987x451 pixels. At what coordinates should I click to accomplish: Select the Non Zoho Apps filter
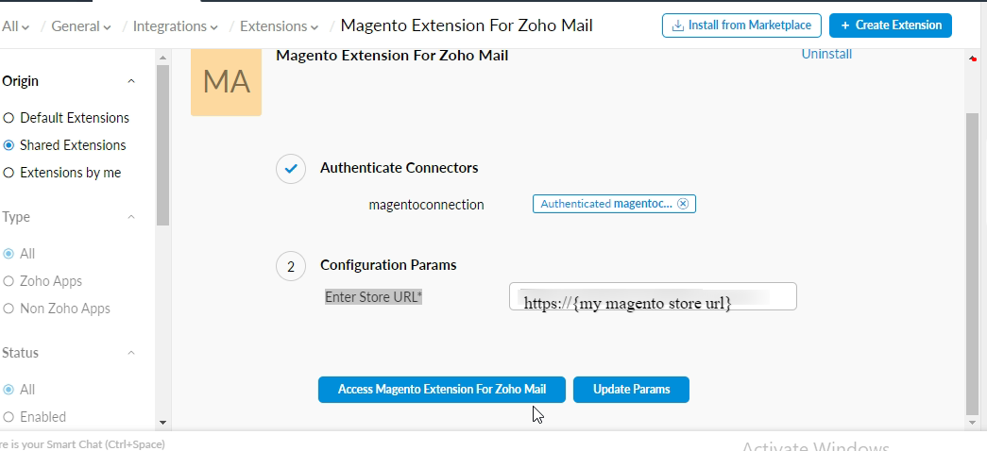(x=9, y=309)
